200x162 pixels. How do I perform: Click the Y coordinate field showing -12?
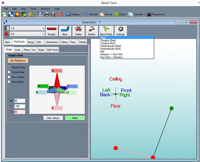20,106
